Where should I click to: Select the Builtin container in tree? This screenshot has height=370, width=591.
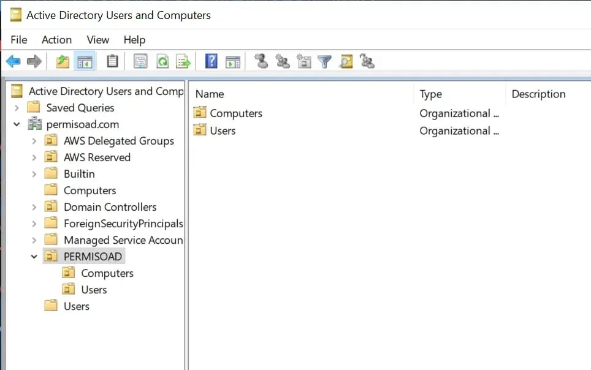(79, 174)
